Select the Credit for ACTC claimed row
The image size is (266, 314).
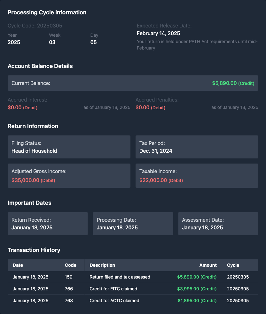pos(133,301)
